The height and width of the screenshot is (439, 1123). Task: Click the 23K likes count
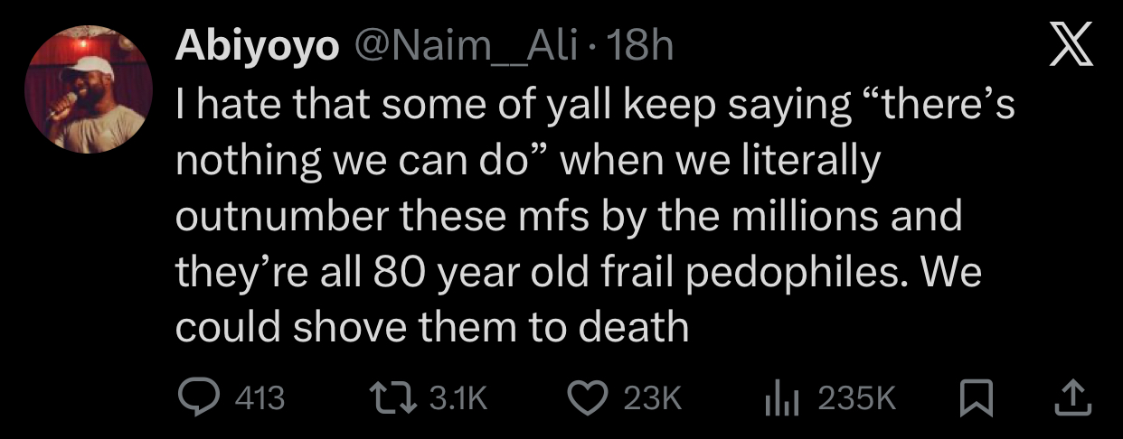pos(652,398)
